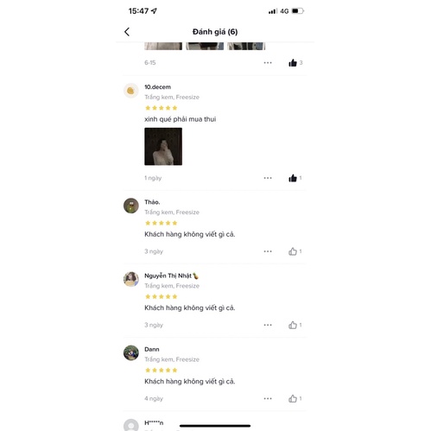Open Nguyễn Thị Nhật's profile avatar

(131, 279)
